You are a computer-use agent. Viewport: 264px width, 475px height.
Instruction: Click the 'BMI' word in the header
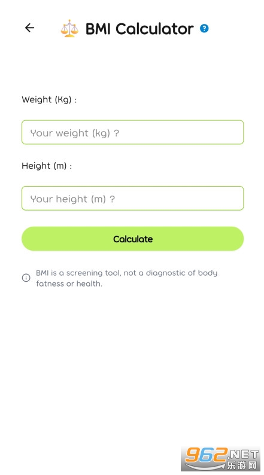pyautogui.click(x=98, y=29)
